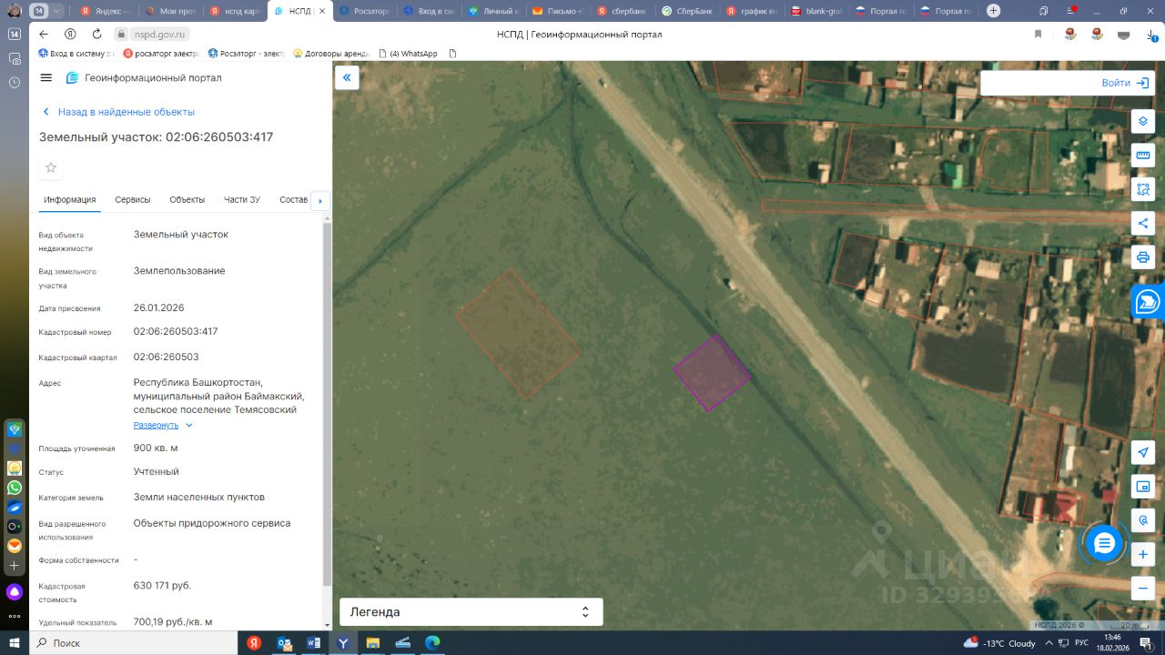The image size is (1165, 655).
Task: Center map on my location
Action: click(1143, 453)
